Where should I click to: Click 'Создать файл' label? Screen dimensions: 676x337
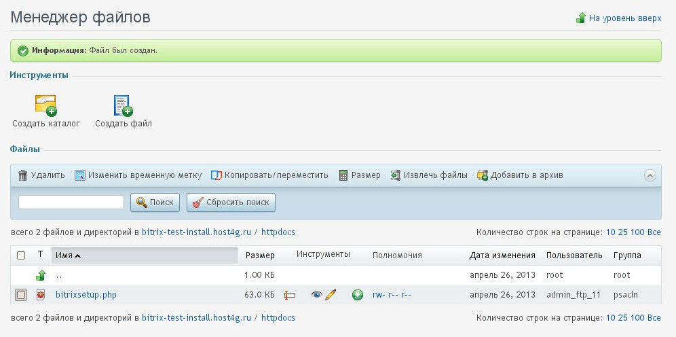coord(124,124)
